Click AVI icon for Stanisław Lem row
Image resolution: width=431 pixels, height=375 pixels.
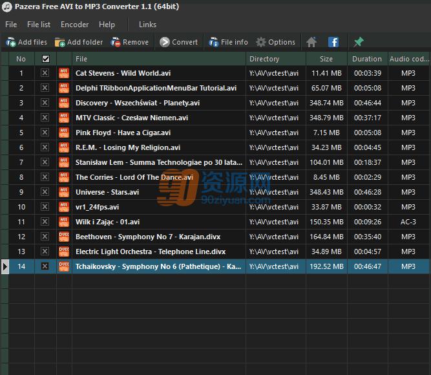click(64, 162)
